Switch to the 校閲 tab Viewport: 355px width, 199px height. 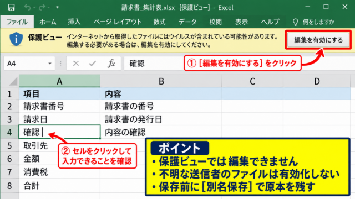pyautogui.click(x=215, y=22)
